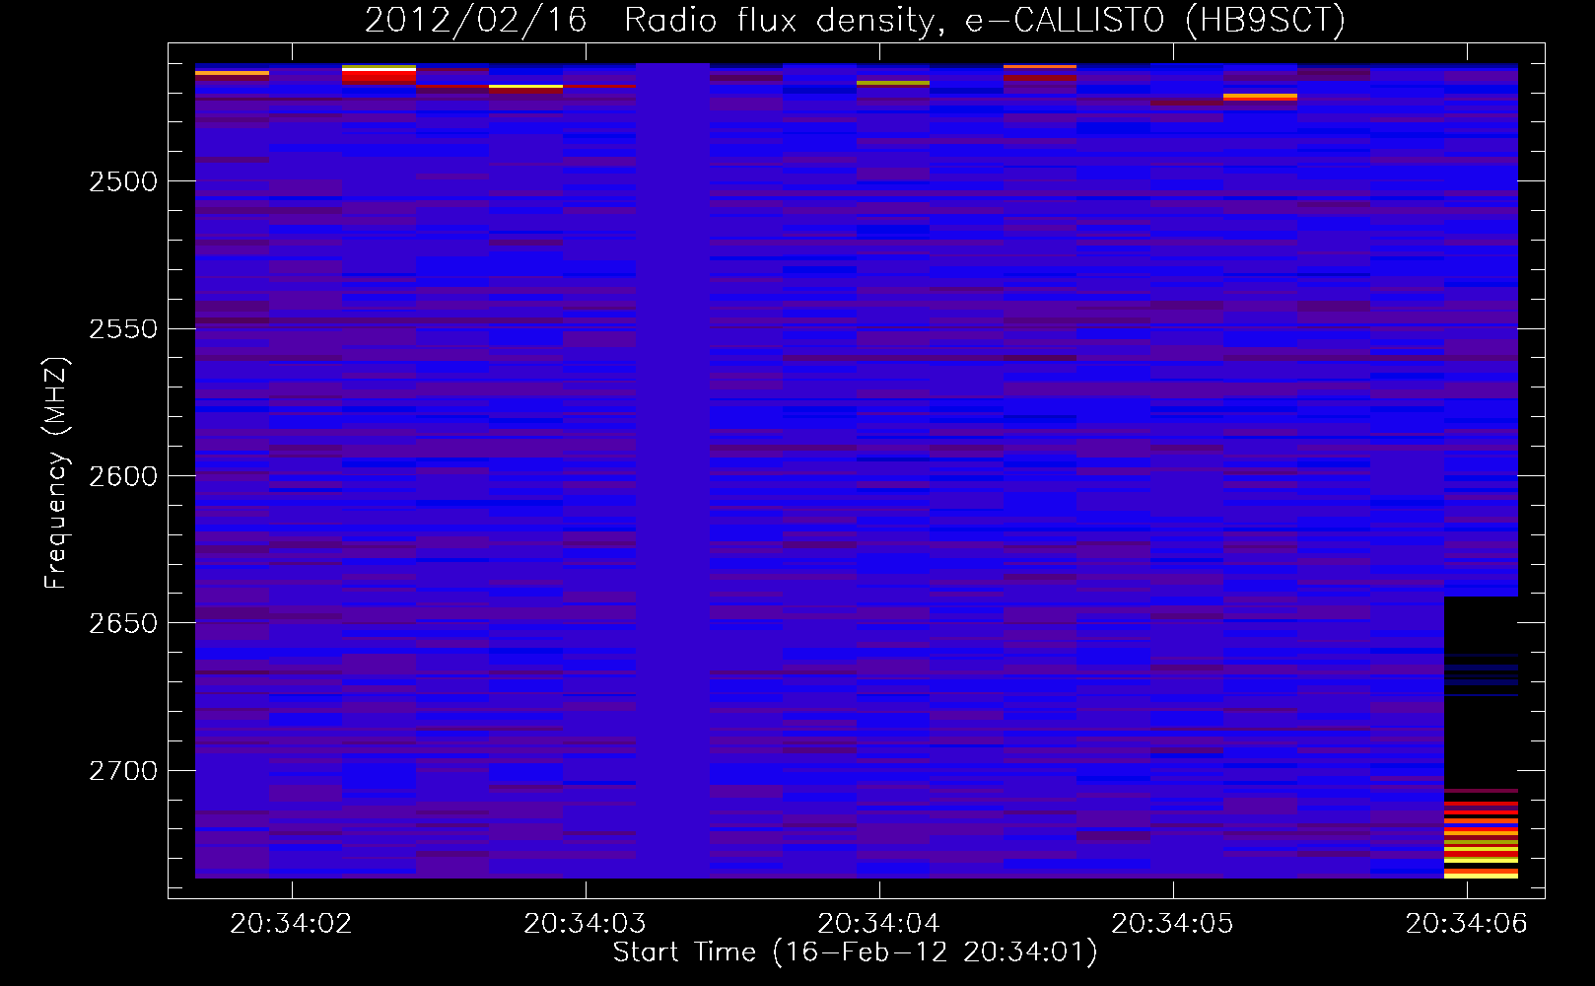Screen dimensions: 1595x986
Task: Click the 2550 frequency tick label
Action: pyautogui.click(x=123, y=328)
